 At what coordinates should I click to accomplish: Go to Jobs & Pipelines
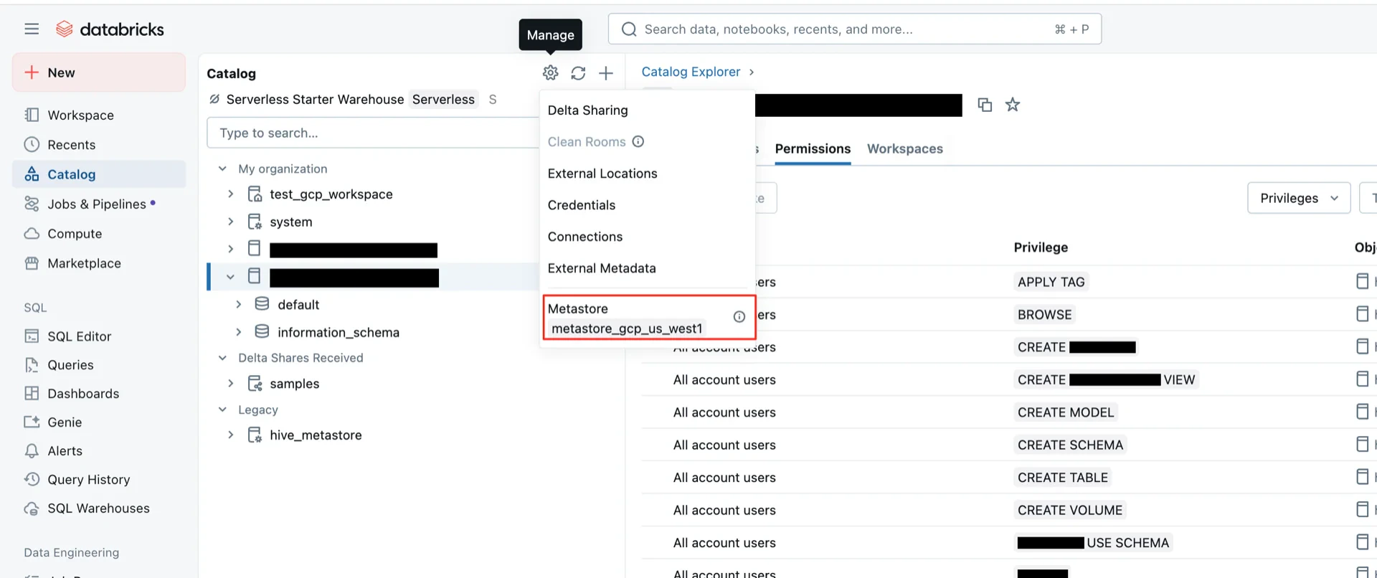tap(99, 204)
